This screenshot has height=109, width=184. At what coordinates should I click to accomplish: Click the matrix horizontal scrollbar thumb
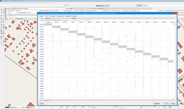[x=42, y=99]
